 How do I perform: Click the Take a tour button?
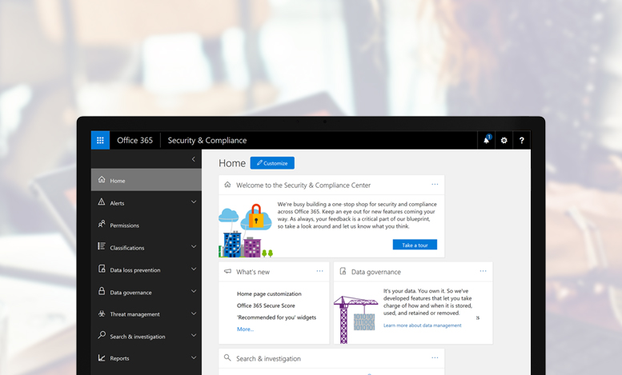tap(415, 245)
